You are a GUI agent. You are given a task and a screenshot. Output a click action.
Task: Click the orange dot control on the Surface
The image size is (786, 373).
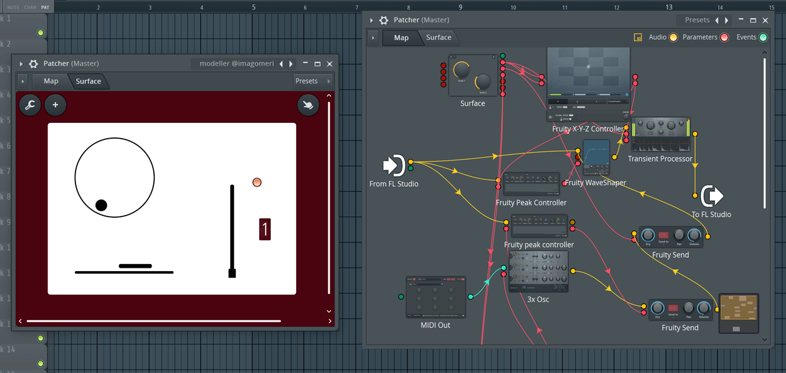click(x=257, y=182)
